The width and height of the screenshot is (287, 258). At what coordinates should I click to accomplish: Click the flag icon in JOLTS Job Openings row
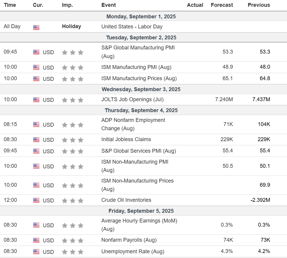click(x=36, y=100)
